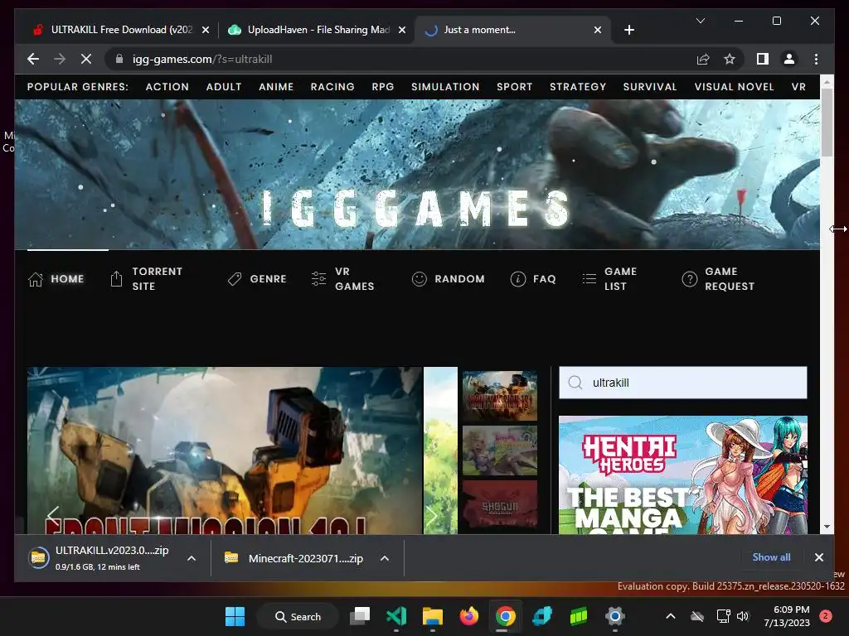Viewport: 849px width, 636px height.
Task: Open the VISUAL NOVEL genre
Action: [x=735, y=86]
